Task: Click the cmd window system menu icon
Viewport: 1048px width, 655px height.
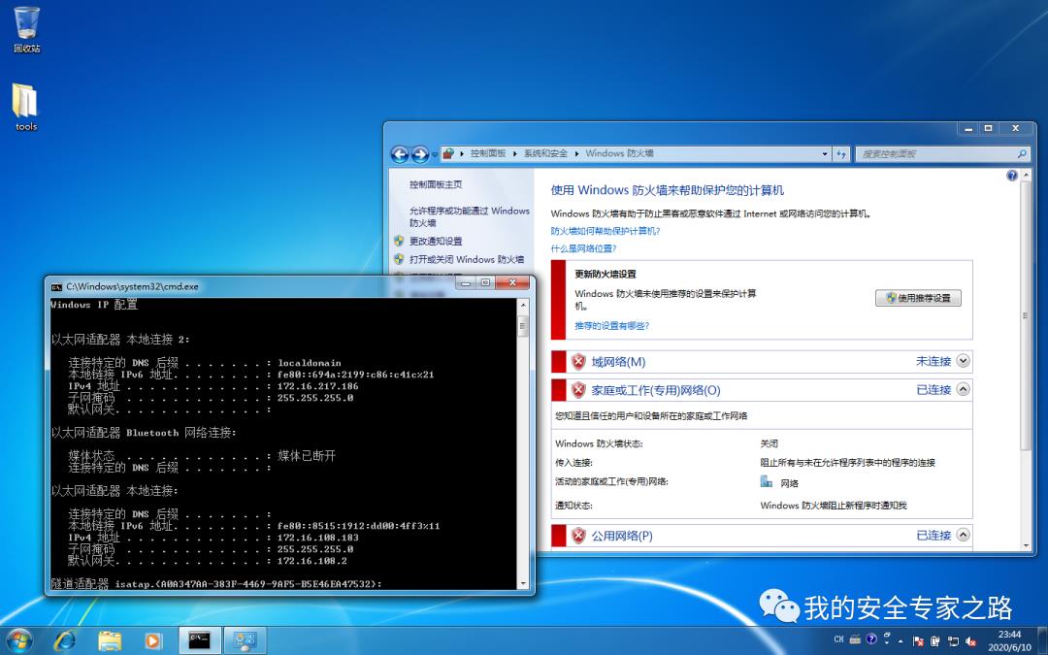Action: coord(57,286)
